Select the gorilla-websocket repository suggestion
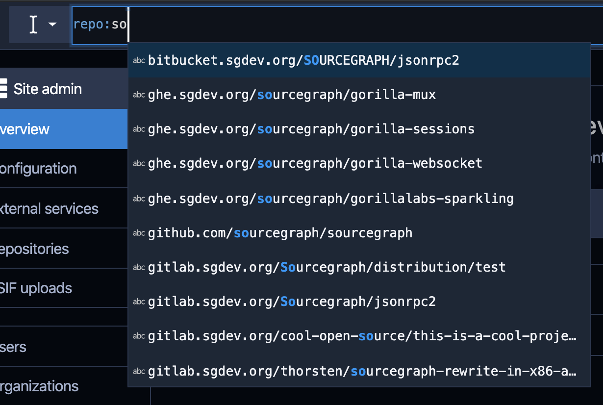Image resolution: width=603 pixels, height=405 pixels. pyautogui.click(x=359, y=163)
